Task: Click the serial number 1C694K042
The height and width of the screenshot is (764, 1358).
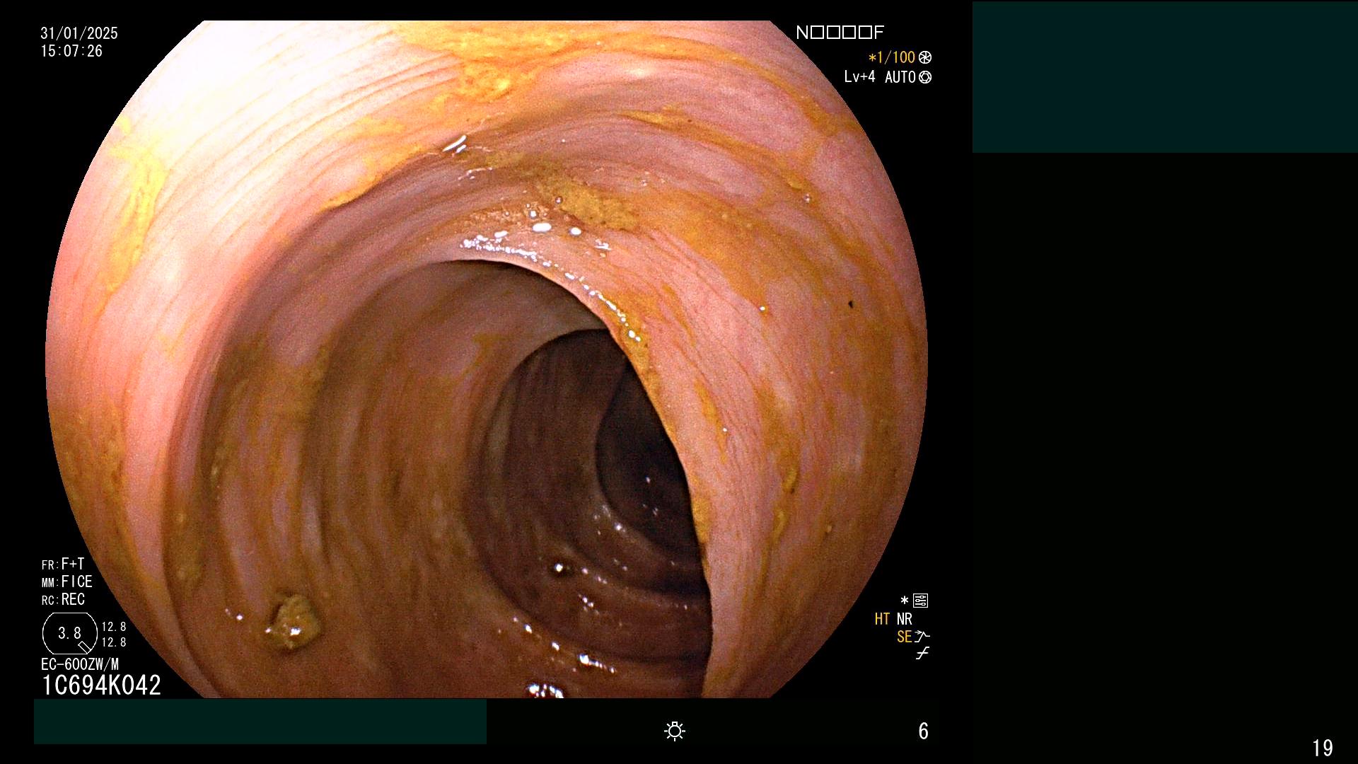Action: 101,685
